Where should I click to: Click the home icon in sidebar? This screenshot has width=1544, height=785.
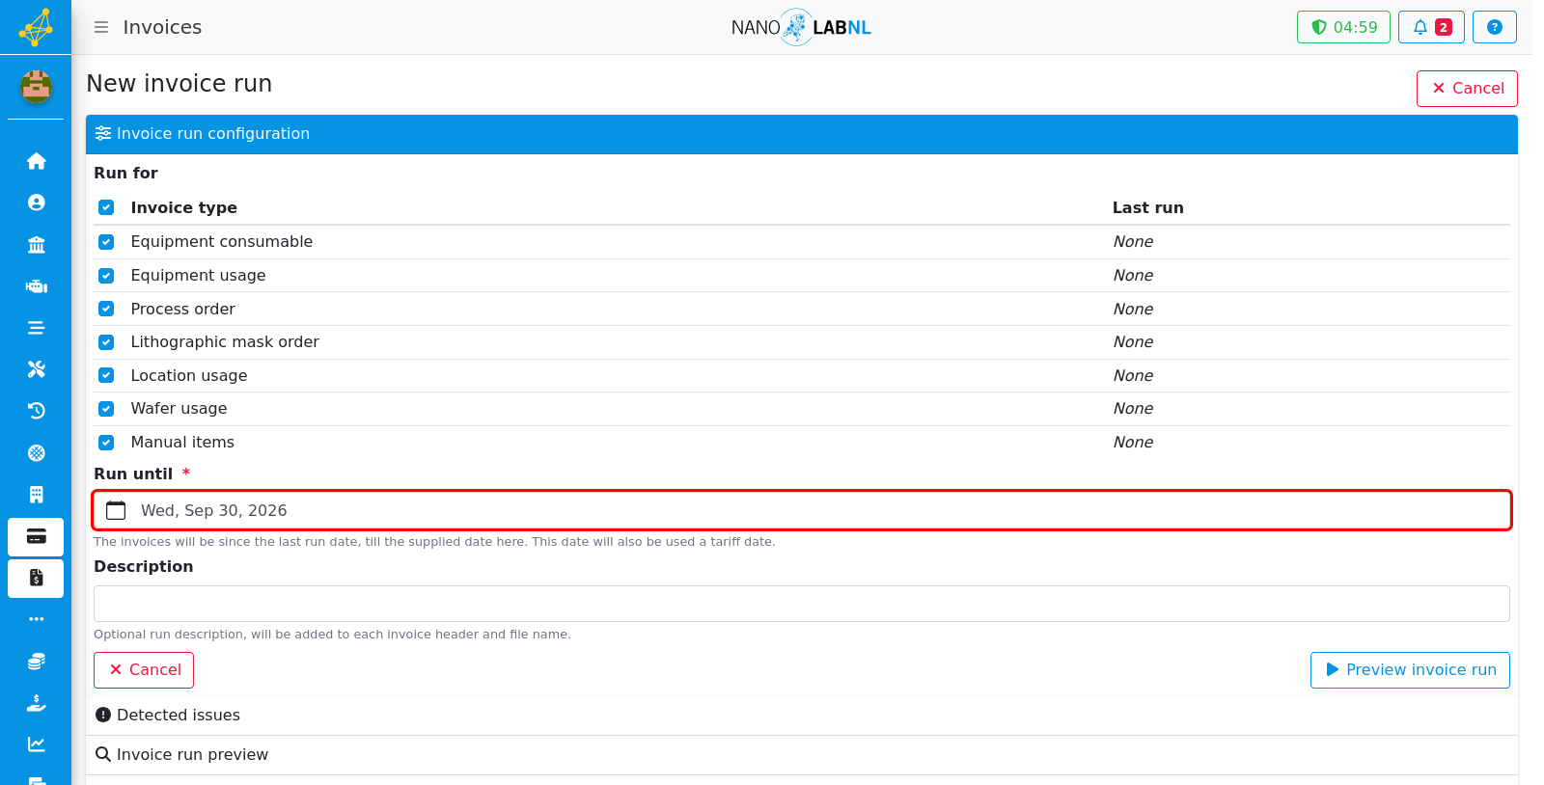pos(37,161)
